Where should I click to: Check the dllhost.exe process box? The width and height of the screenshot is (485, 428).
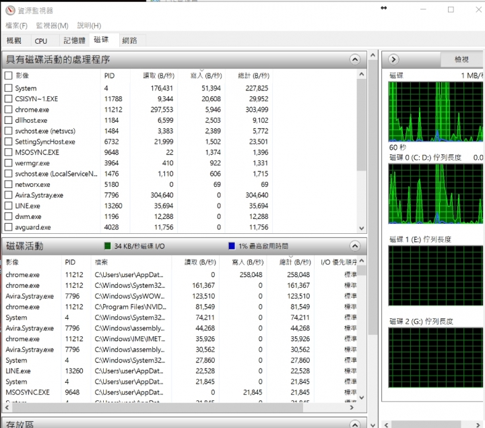(x=9, y=120)
